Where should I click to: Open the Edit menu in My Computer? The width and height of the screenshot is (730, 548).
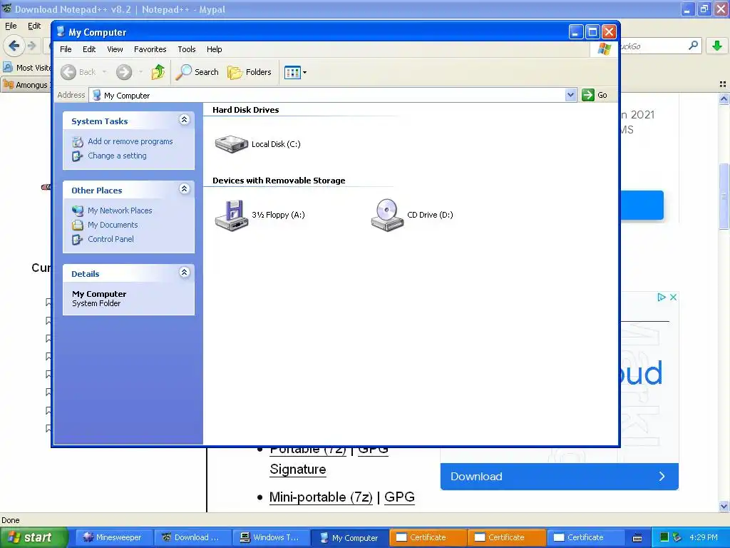coord(89,49)
